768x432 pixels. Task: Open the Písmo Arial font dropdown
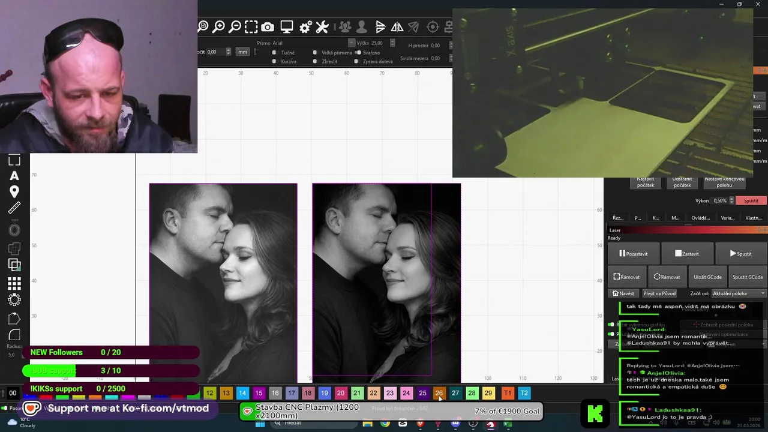(314, 43)
